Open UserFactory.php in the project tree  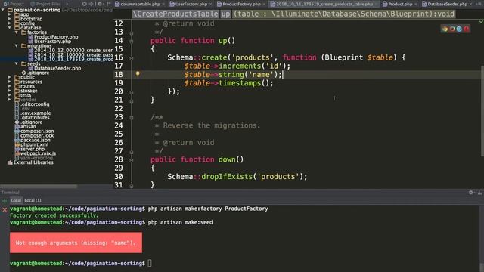click(x=52, y=42)
